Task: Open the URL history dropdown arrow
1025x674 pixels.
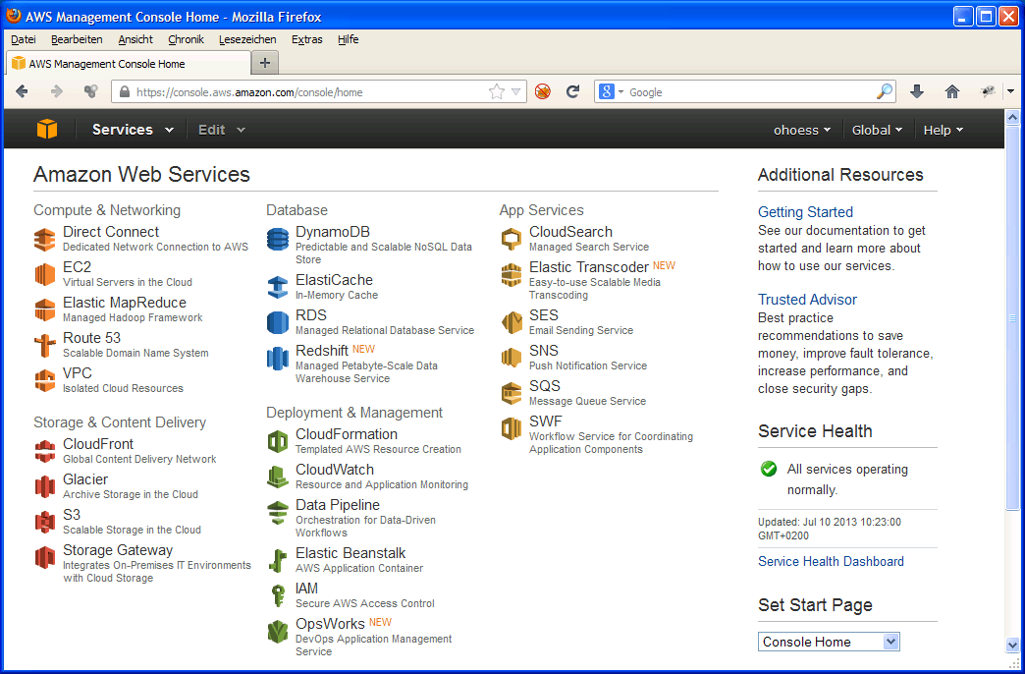Action: click(x=515, y=91)
